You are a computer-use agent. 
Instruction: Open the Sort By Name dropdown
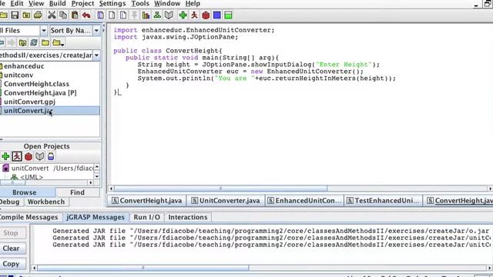click(96, 31)
